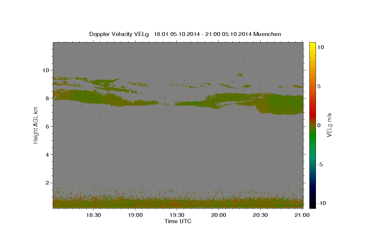Viewport: 375px width, 250px height.
Task: Click the 21:00 time tick label
Action: click(302, 215)
